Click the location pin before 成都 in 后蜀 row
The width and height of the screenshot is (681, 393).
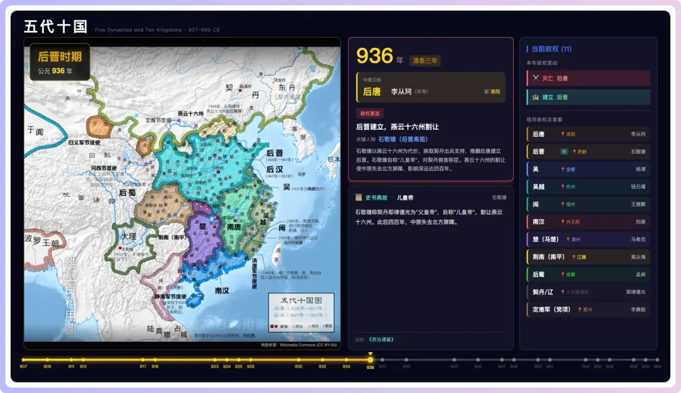tap(563, 275)
